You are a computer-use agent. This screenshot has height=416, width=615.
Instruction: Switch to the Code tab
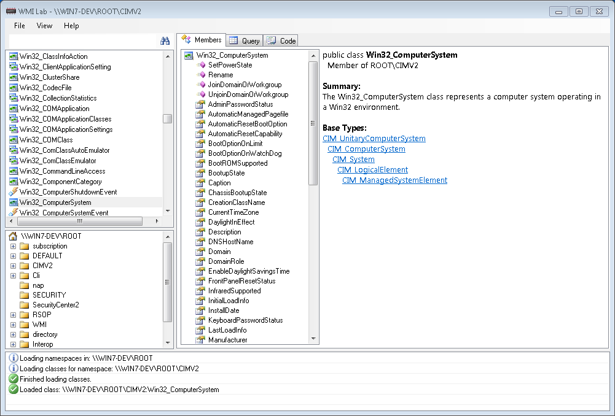pyautogui.click(x=281, y=40)
